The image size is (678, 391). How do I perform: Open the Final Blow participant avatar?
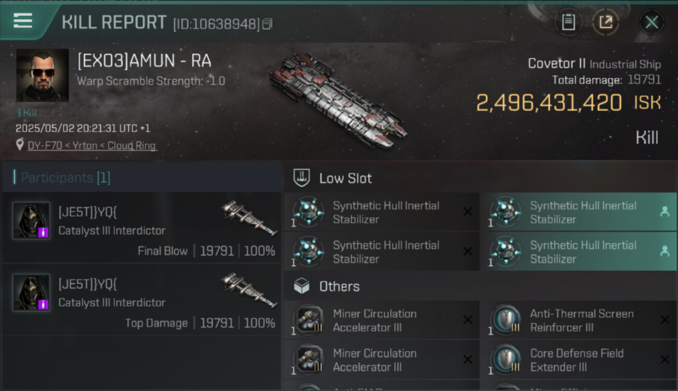point(31,221)
